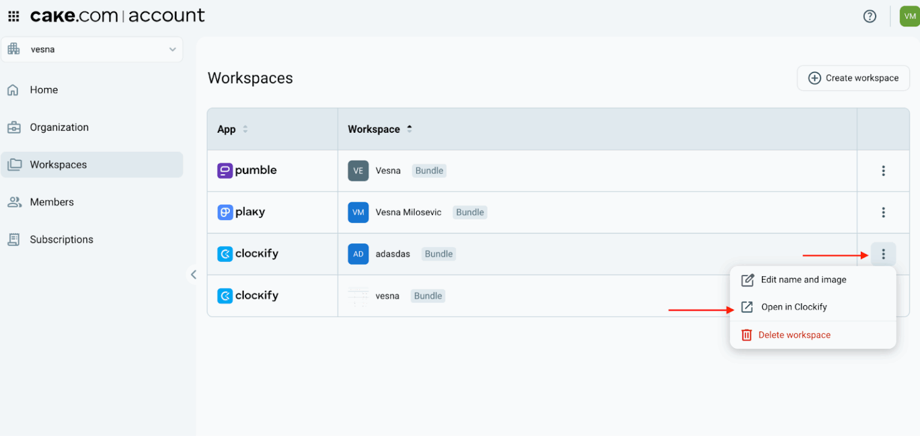
Task: Click the plaky app logo
Action: tap(241, 212)
